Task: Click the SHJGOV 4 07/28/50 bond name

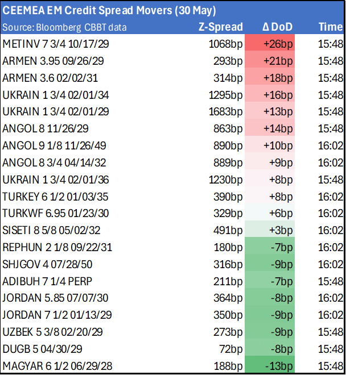Action: click(x=49, y=264)
